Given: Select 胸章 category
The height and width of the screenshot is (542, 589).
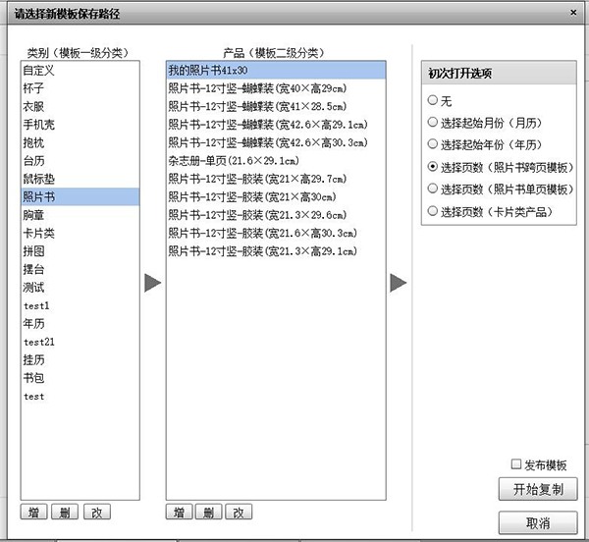Looking at the screenshot, I should point(80,215).
